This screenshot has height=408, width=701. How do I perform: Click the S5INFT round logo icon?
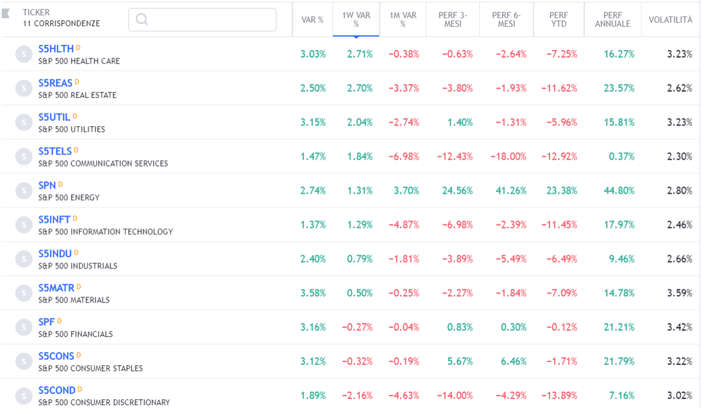(23, 224)
